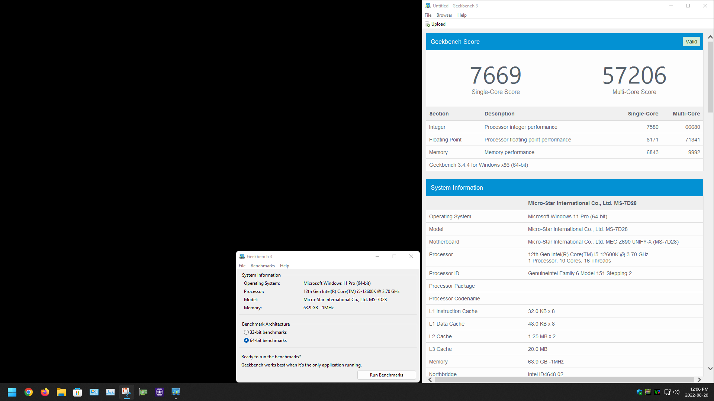Click the vertical scrollbar down arrow
Viewport: 714px width, 401px height.
click(x=710, y=369)
